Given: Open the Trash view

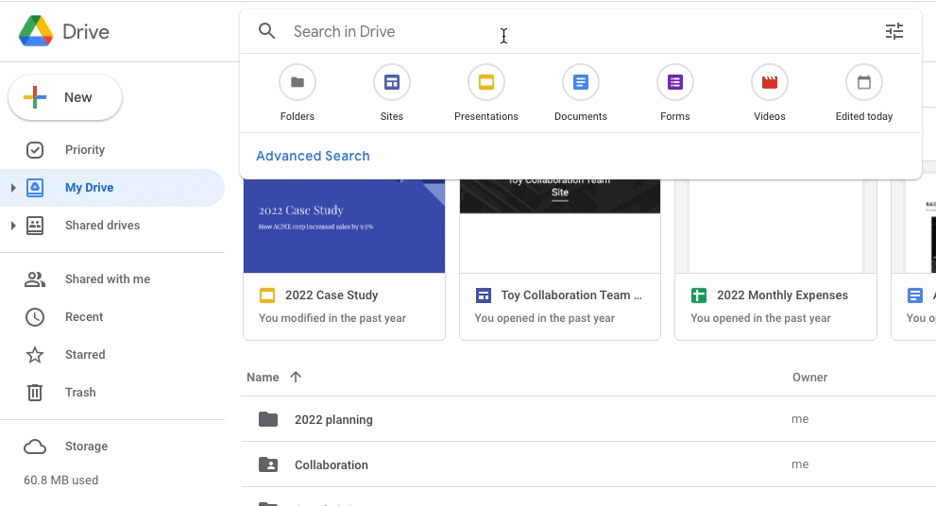Looking at the screenshot, I should click(x=80, y=393).
